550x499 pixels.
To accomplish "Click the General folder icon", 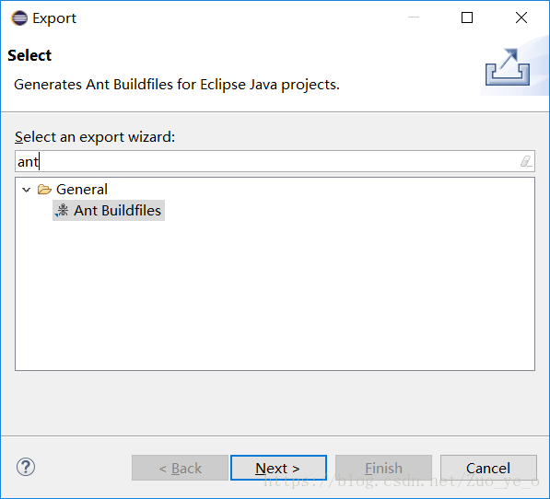I will [x=44, y=190].
